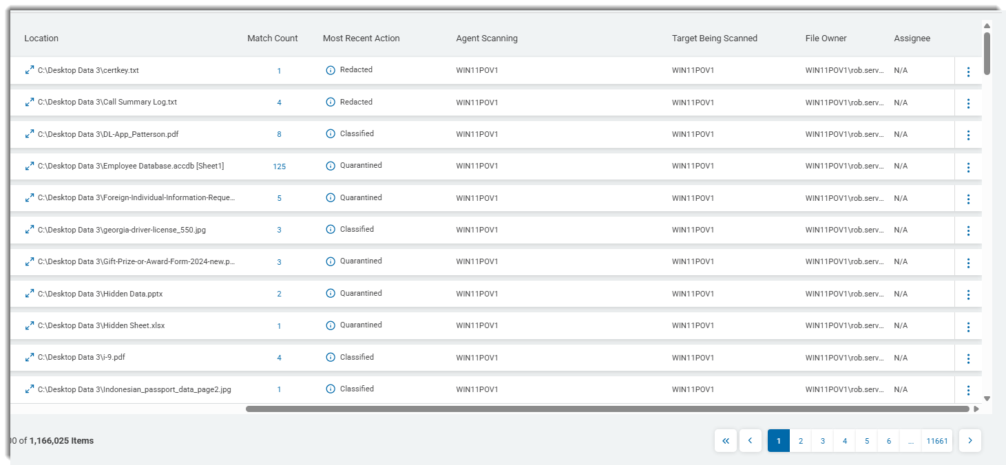Image resolution: width=1006 pixels, height=465 pixels.
Task: Click info icon for georgia-driver-license_550.jpg Classified status
Action: click(331, 230)
